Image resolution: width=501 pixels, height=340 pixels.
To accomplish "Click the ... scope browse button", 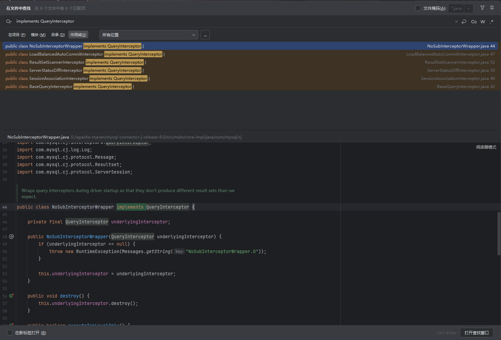I will tap(205, 35).
